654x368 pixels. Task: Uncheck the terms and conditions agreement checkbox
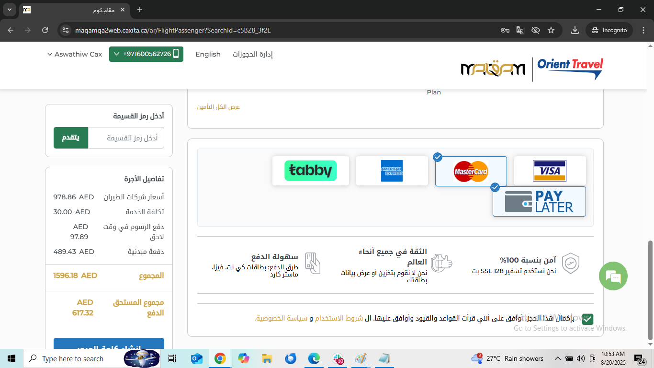587,319
